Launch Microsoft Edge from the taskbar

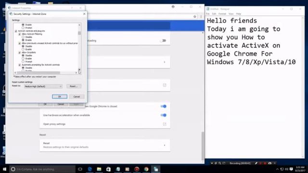(x=90, y=169)
